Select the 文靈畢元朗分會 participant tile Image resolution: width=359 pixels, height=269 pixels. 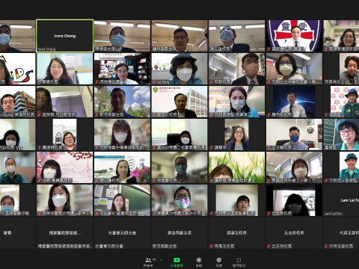122,233
